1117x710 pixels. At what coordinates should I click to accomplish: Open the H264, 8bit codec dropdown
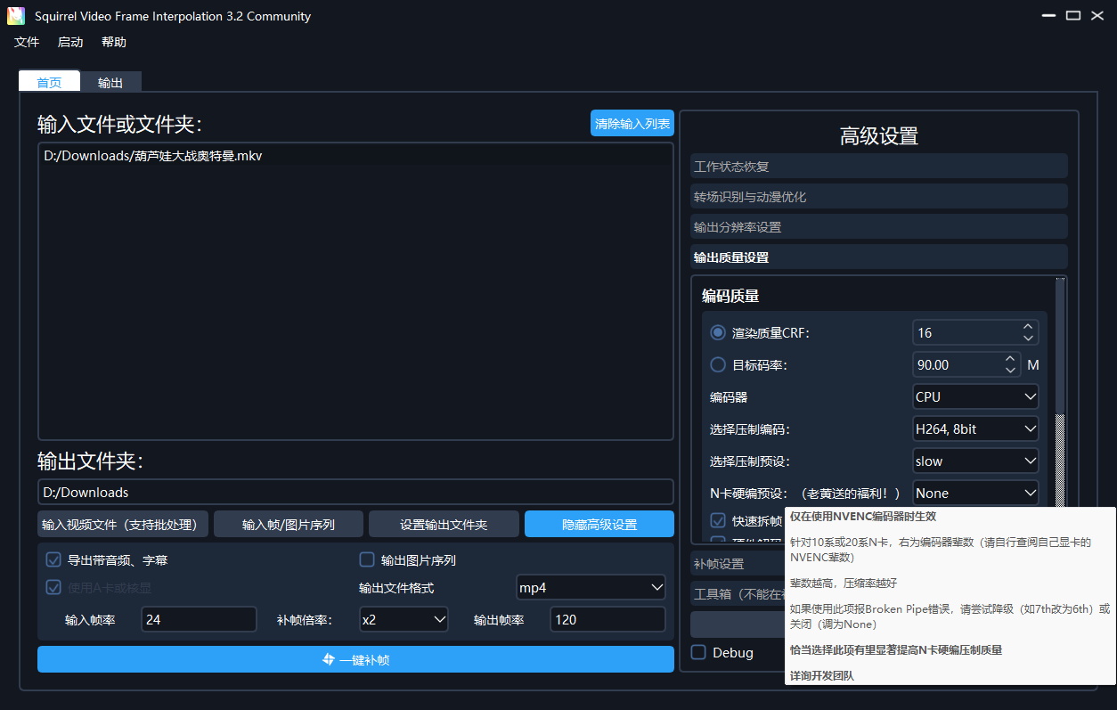point(975,429)
